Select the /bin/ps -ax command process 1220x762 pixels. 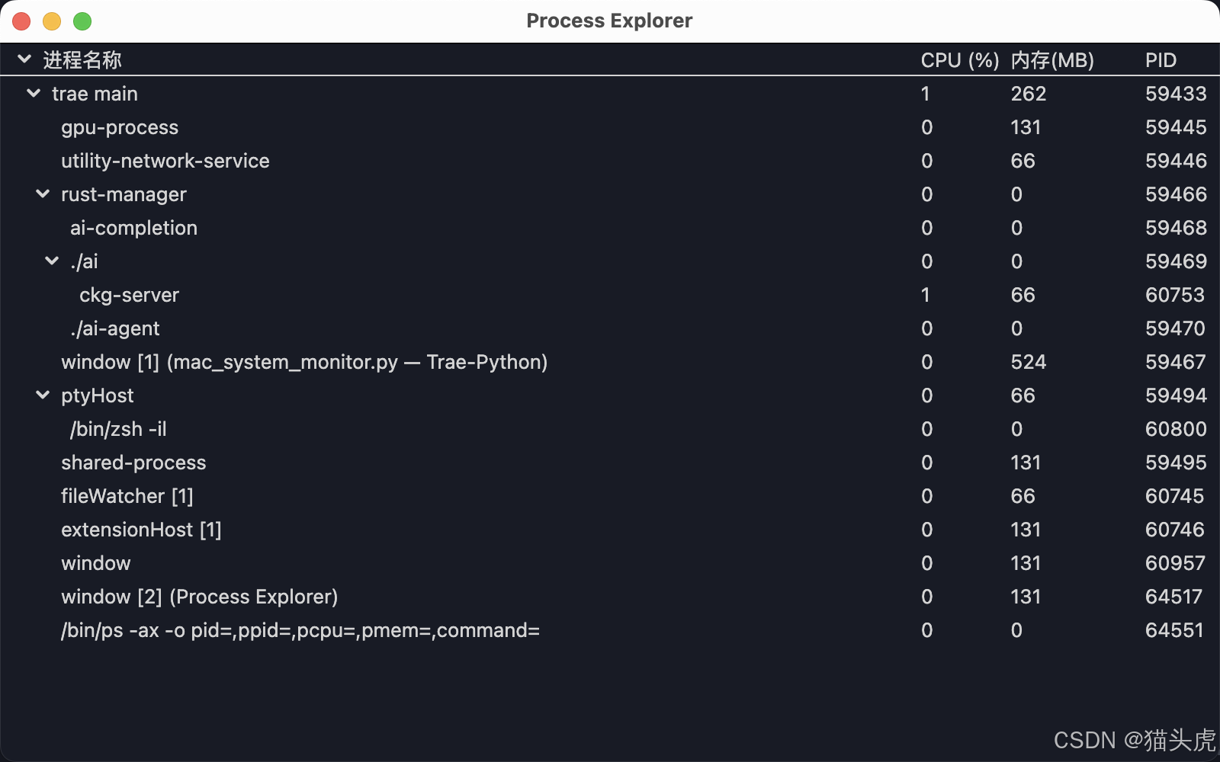coord(300,630)
